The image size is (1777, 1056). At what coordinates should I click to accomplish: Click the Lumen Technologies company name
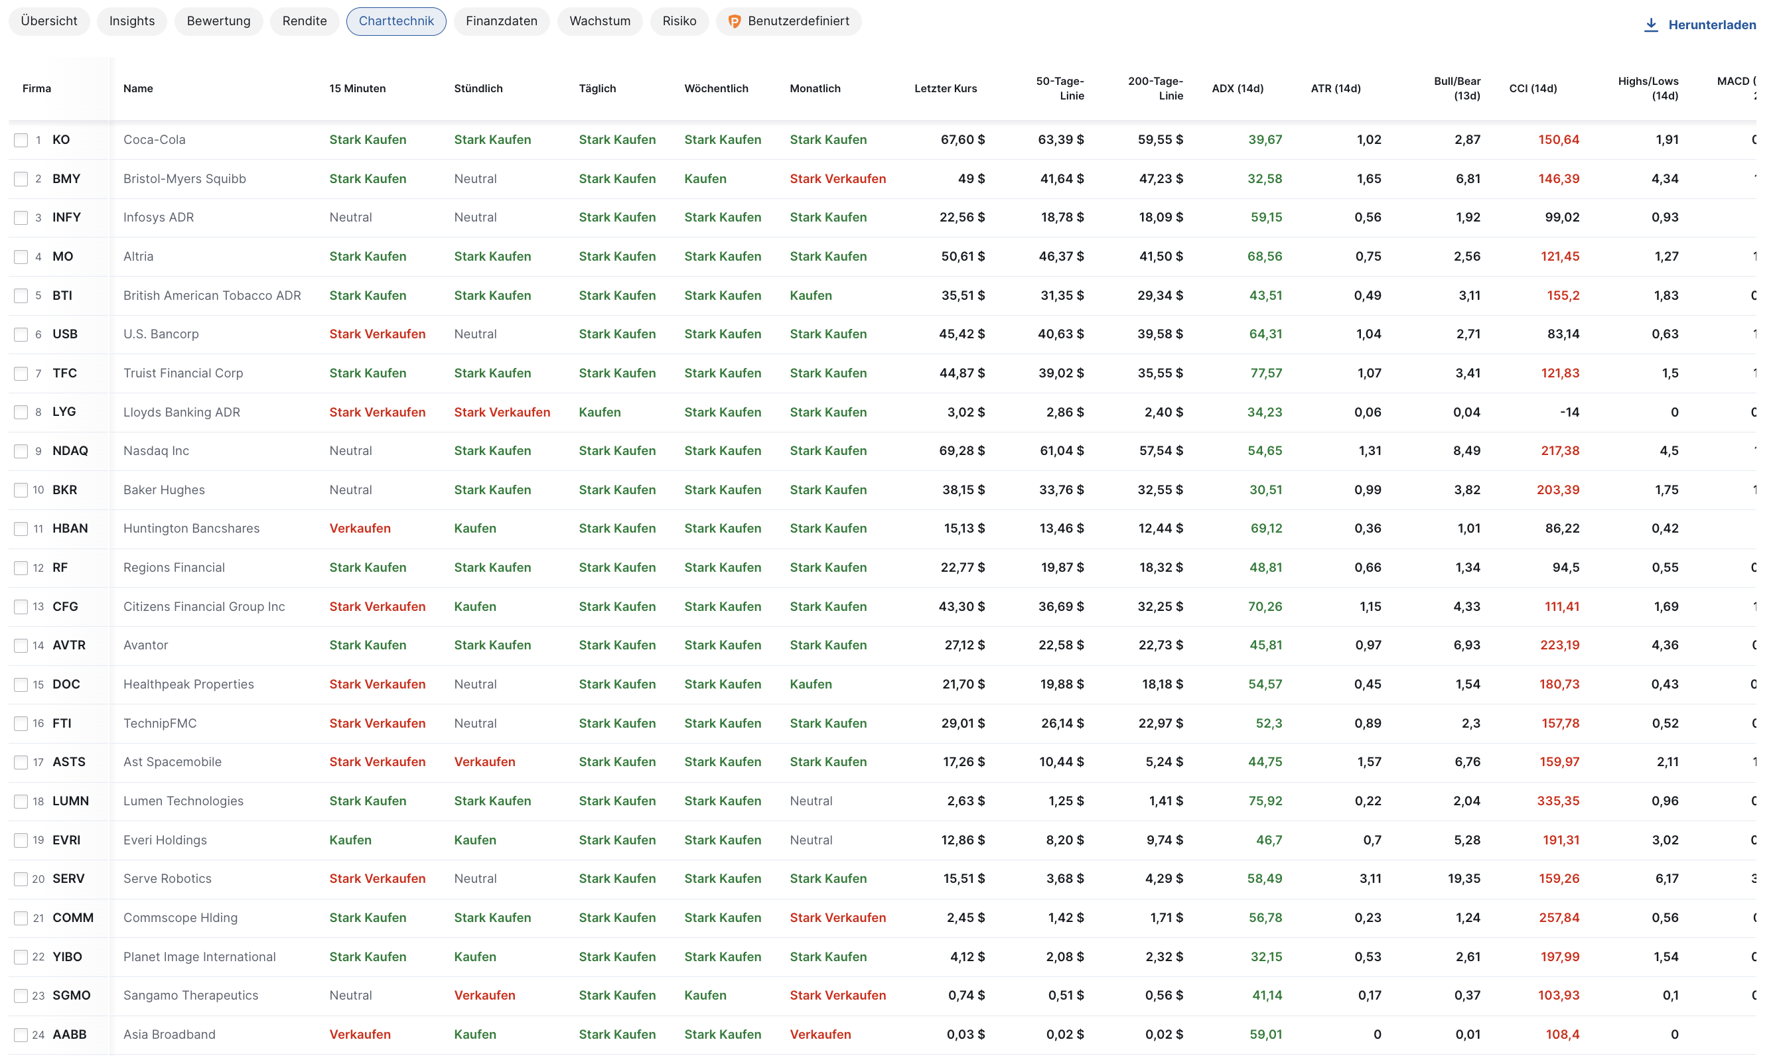click(x=183, y=801)
